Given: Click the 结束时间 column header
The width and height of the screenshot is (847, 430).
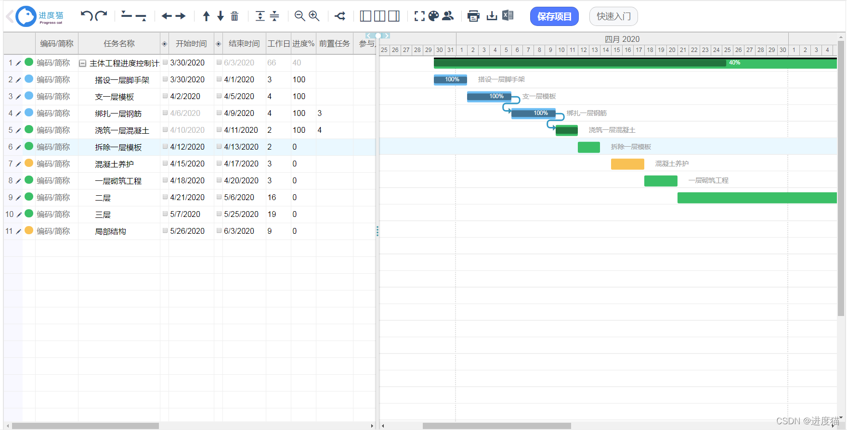Looking at the screenshot, I should (244, 43).
